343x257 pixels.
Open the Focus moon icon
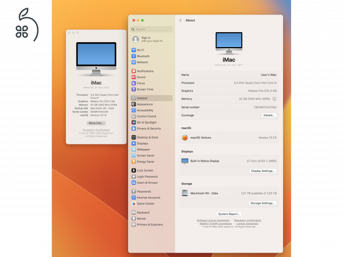tap(133, 84)
